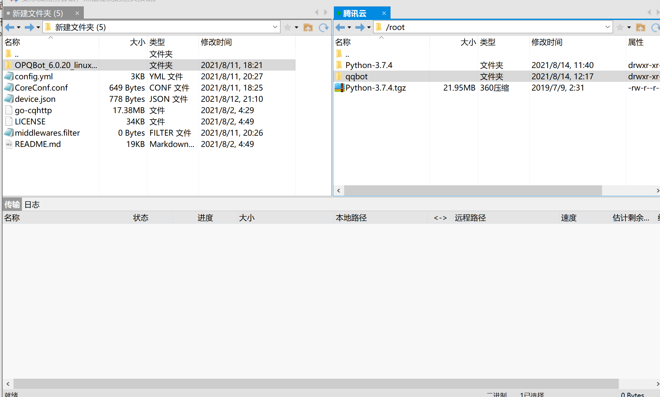This screenshot has height=397, width=660.
Task: Bookmark /root with the remote star icon
Action: [620, 27]
